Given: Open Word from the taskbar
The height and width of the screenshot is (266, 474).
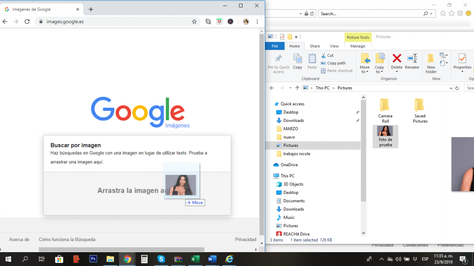Looking at the screenshot, I should tap(212, 259).
